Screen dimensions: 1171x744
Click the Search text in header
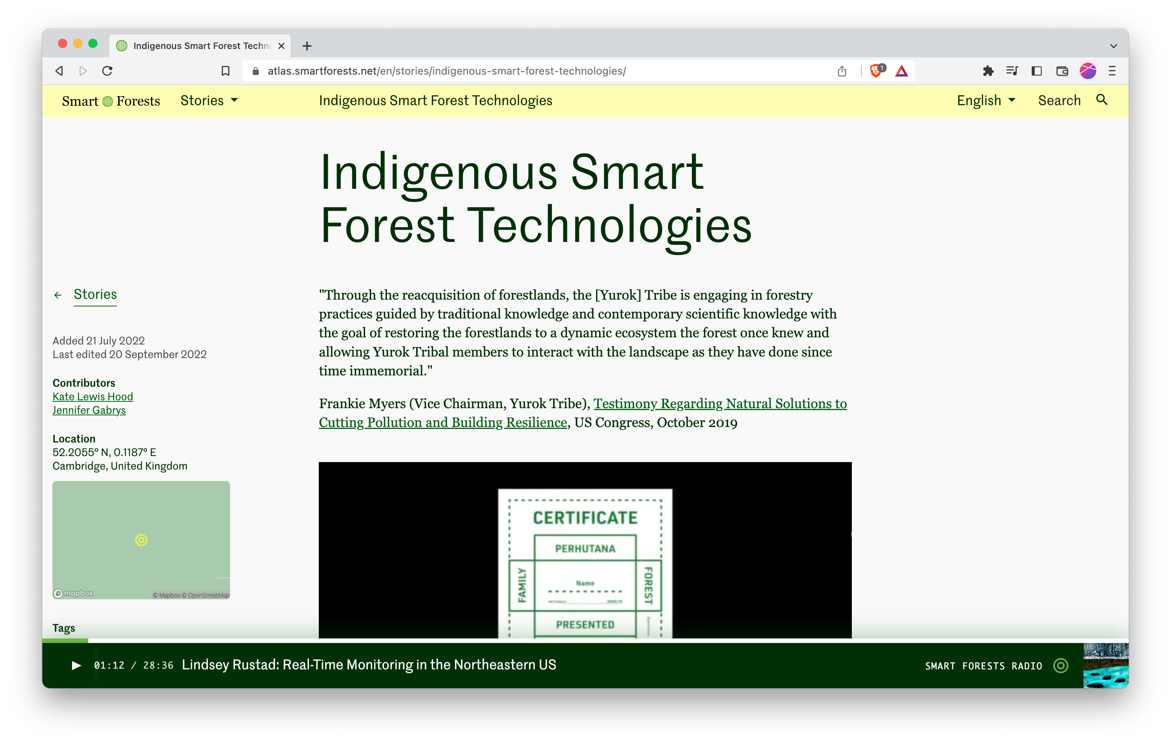(x=1059, y=100)
